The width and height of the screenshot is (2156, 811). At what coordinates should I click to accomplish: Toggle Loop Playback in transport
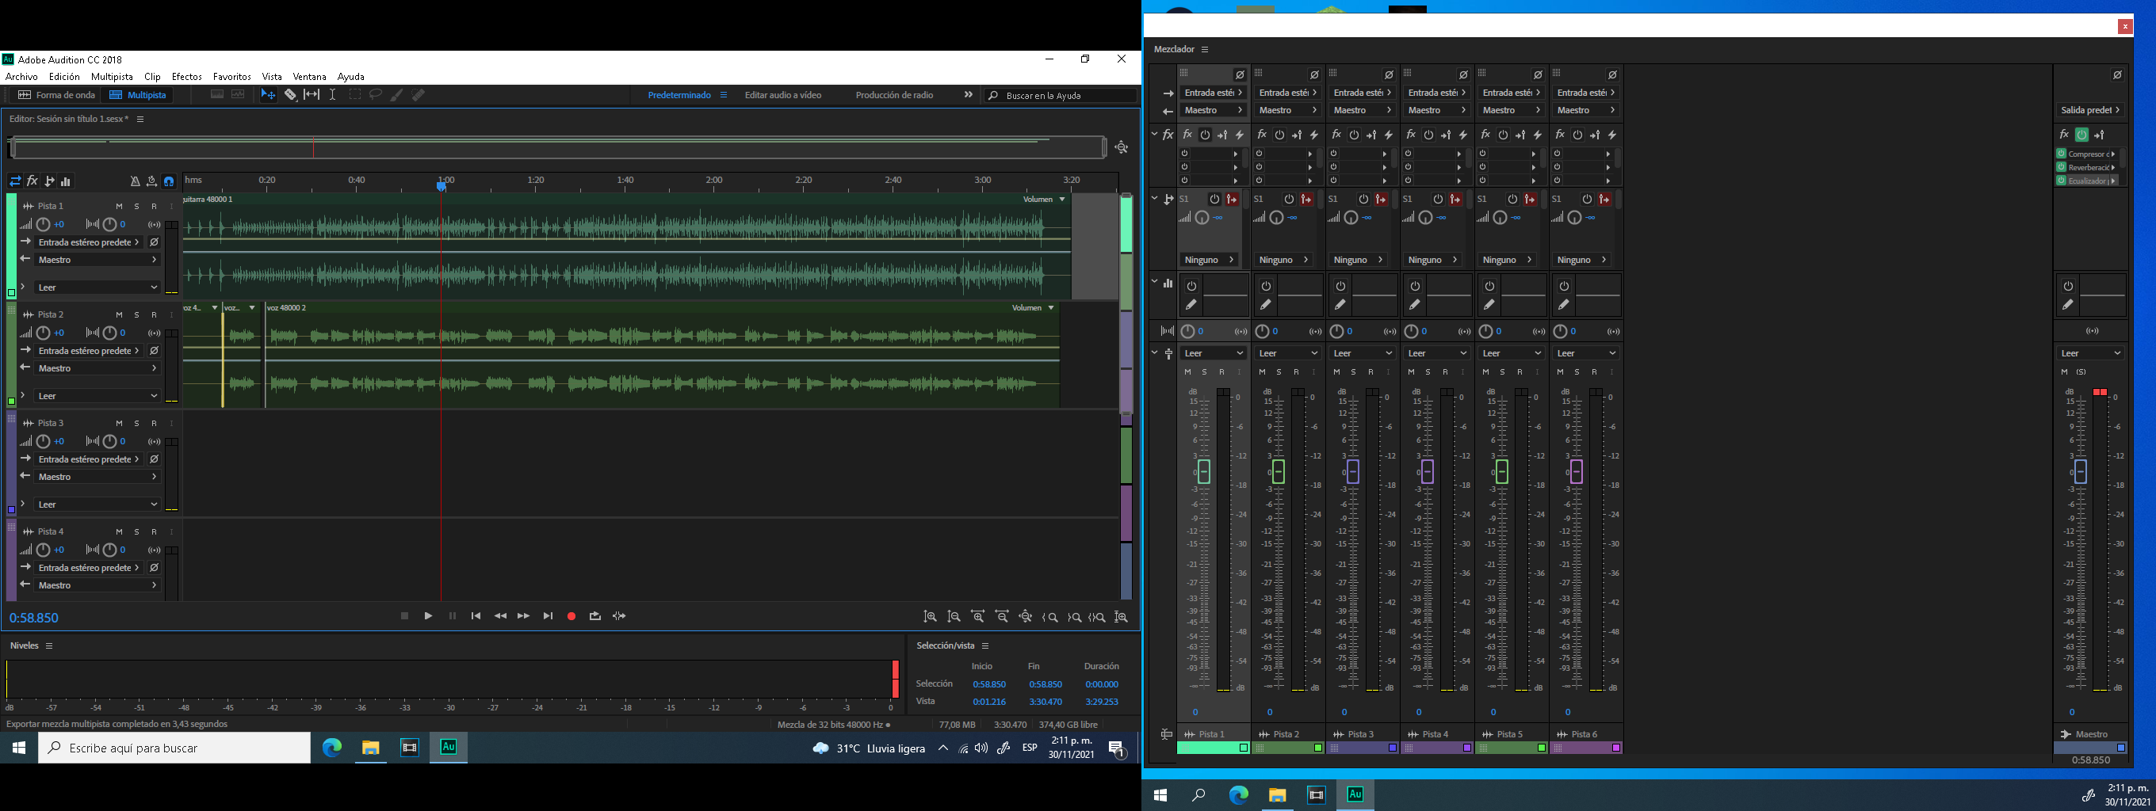click(595, 616)
